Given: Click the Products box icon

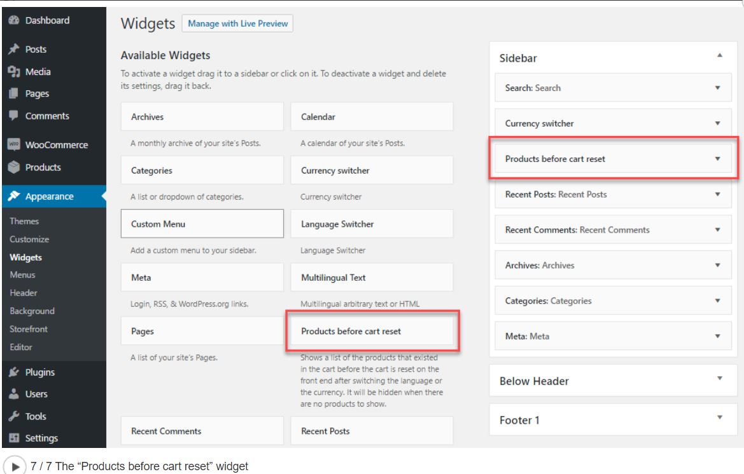Looking at the screenshot, I should pos(14,166).
